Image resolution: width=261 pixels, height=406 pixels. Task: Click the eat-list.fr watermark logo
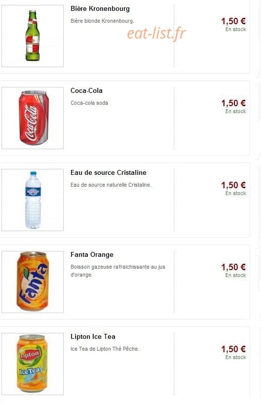click(x=156, y=34)
